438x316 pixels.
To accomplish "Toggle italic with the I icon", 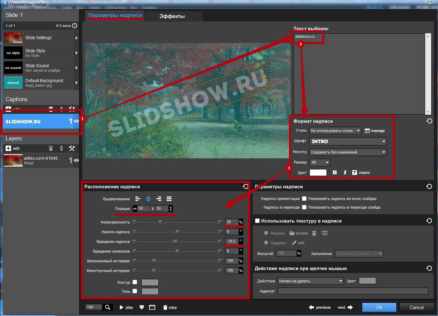I will (x=345, y=173).
